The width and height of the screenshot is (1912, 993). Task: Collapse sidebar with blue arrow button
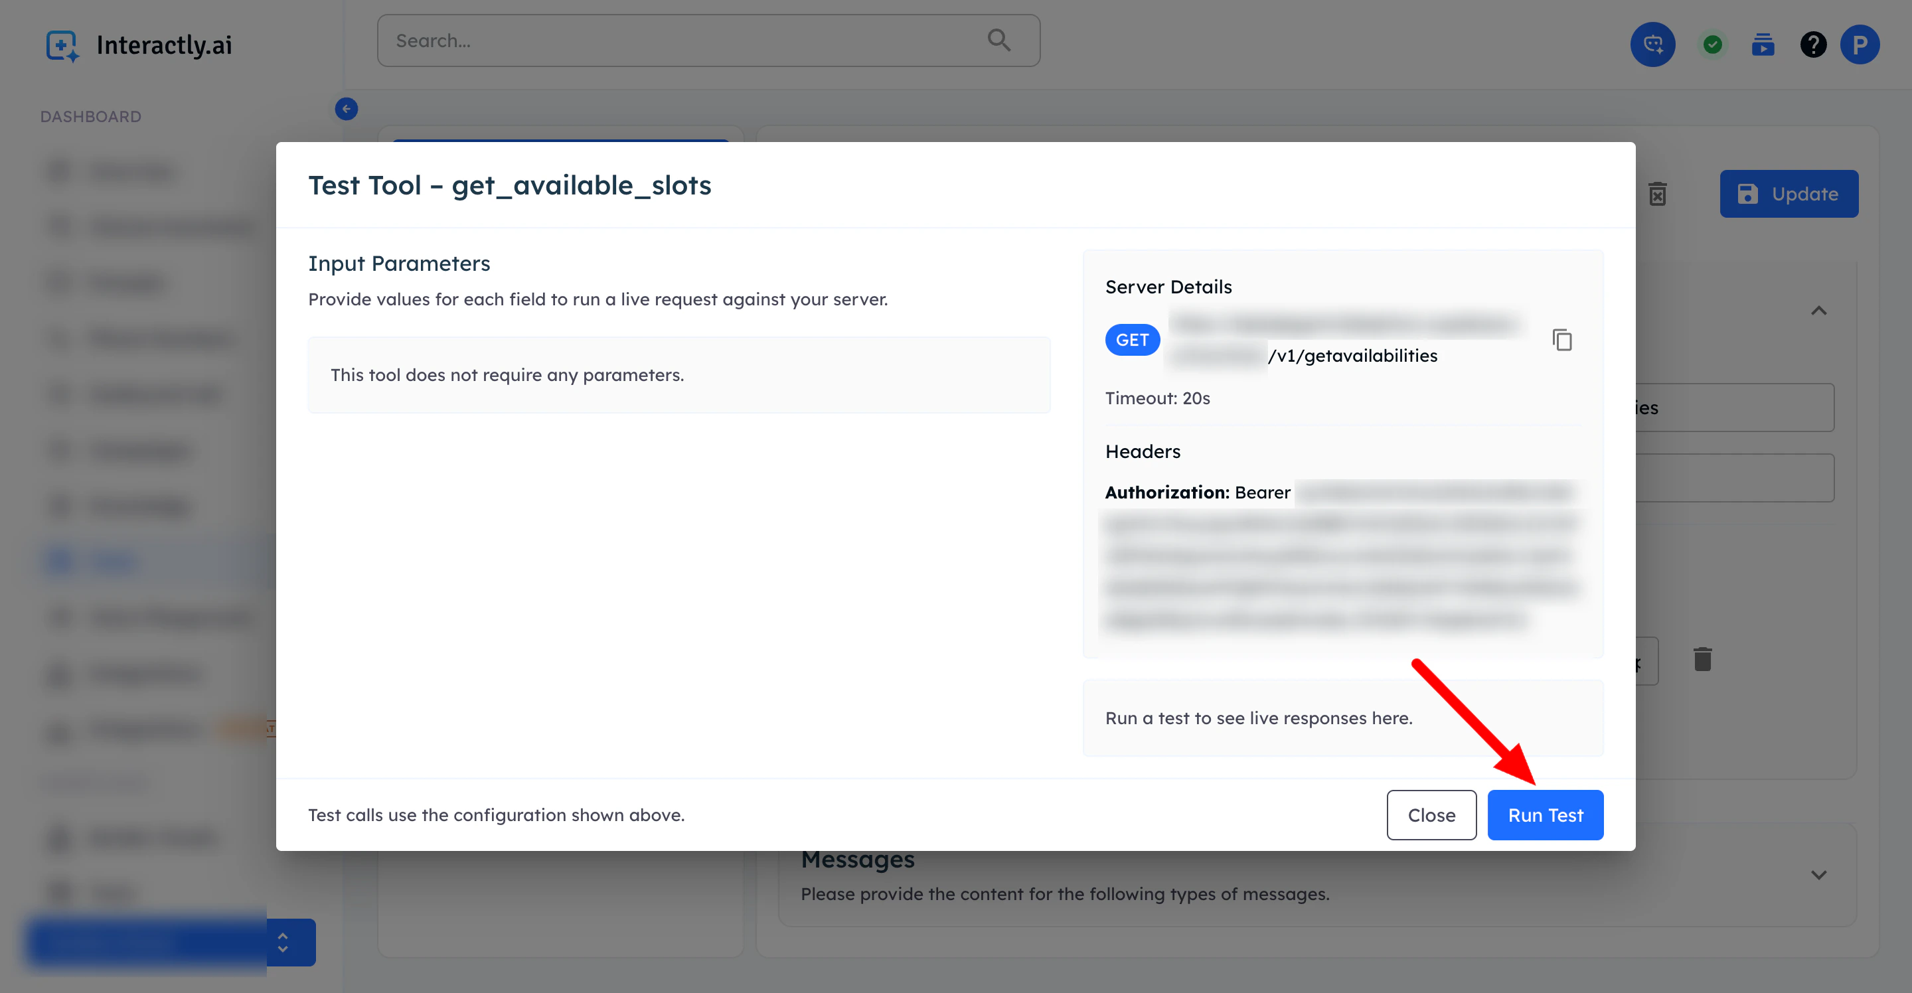tap(346, 109)
